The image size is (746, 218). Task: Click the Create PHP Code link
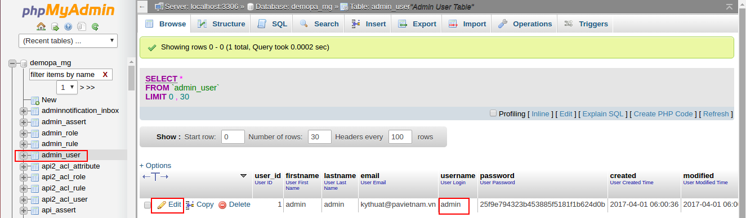point(663,113)
